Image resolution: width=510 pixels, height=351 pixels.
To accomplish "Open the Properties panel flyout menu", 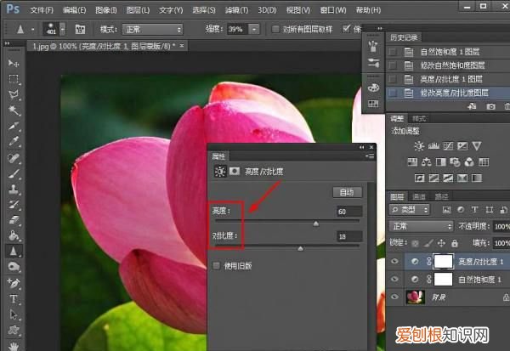I will point(370,156).
